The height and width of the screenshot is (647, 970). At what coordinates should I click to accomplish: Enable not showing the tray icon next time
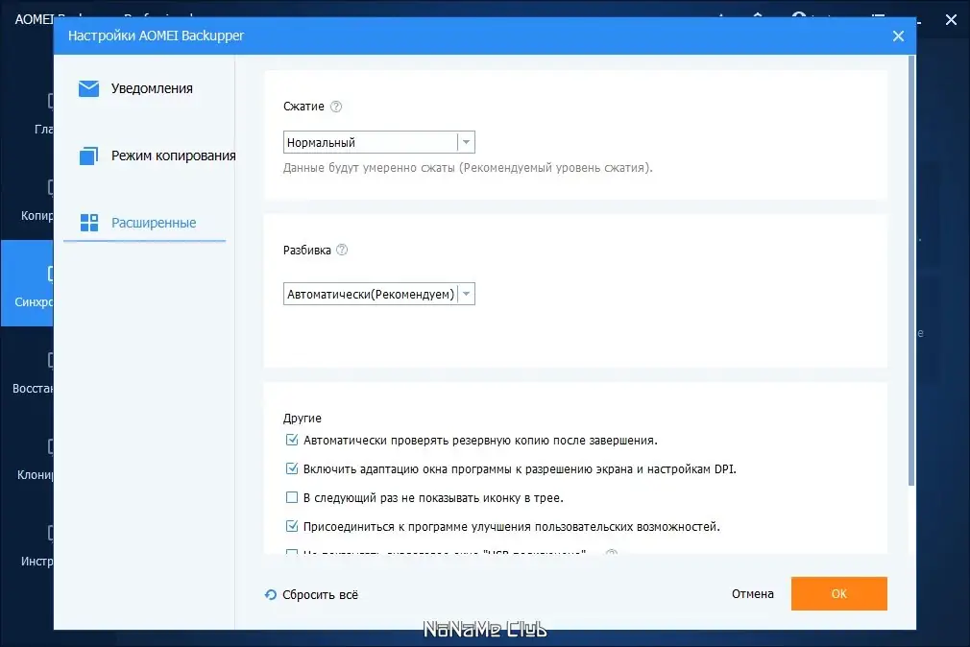(x=292, y=497)
